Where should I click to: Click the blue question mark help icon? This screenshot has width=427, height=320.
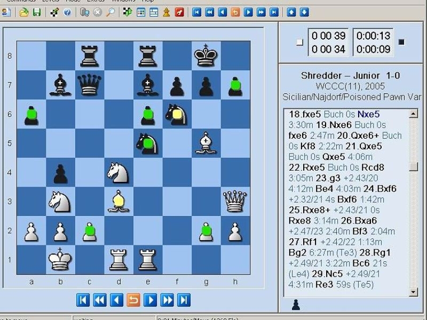coord(67,12)
